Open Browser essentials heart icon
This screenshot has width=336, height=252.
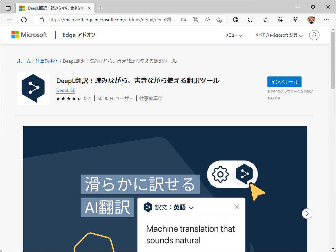tap(296, 20)
